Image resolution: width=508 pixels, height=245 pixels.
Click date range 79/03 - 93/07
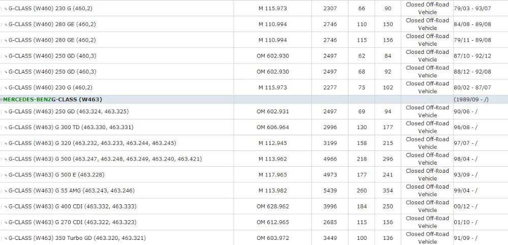coord(472,9)
